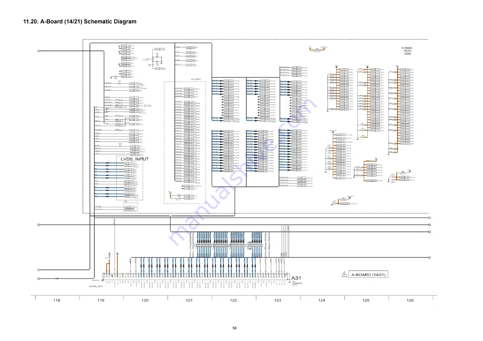Click the 'DOWN_LEFT' label

96,286
